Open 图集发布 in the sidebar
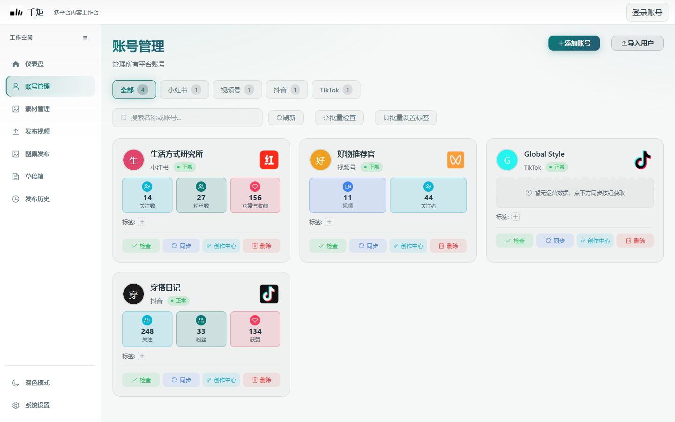The height and width of the screenshot is (422, 675). [x=50, y=154]
